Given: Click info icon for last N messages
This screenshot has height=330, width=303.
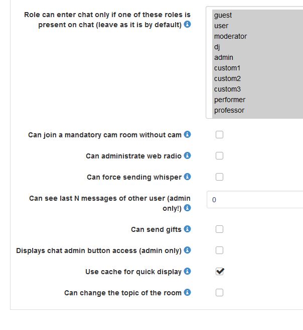Looking at the screenshot, I should pyautogui.click(x=187, y=207).
